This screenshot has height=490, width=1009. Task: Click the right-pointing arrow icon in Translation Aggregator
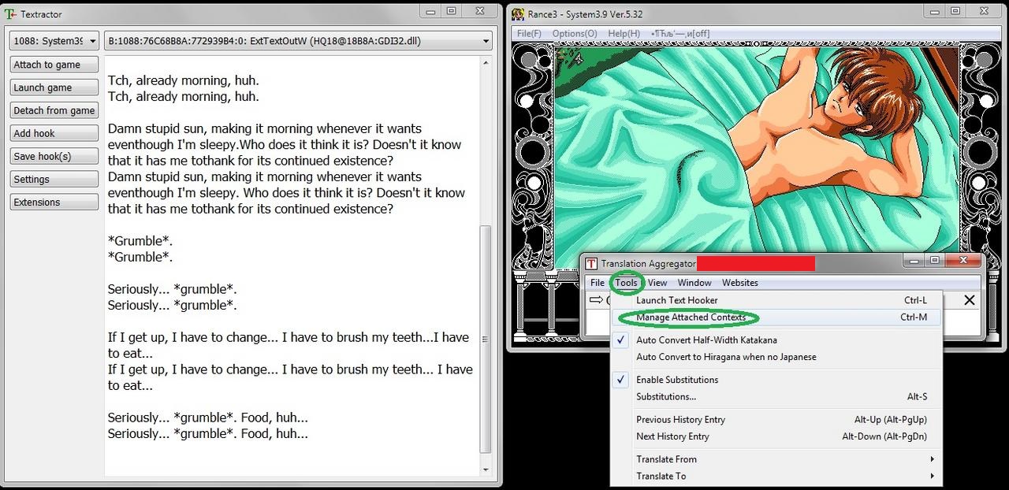(596, 299)
